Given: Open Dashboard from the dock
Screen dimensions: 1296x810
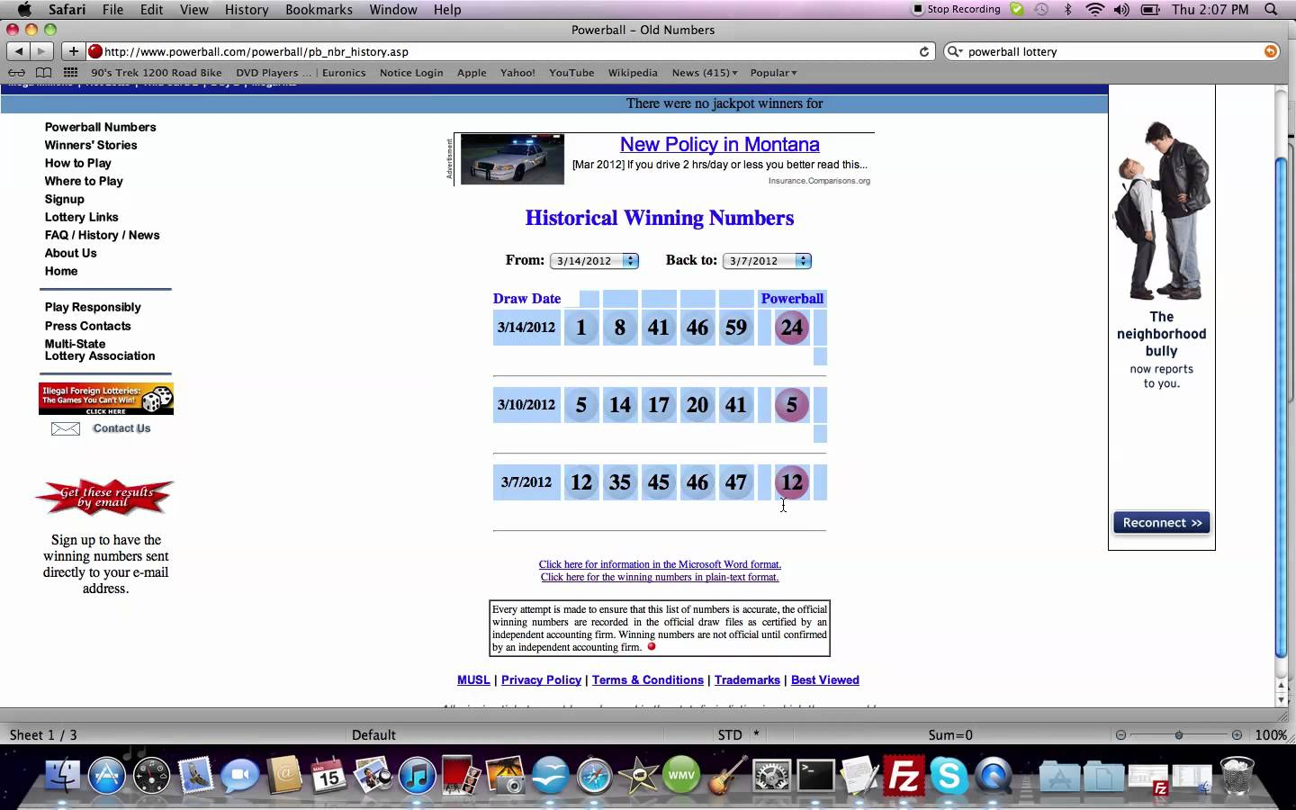Looking at the screenshot, I should [150, 775].
